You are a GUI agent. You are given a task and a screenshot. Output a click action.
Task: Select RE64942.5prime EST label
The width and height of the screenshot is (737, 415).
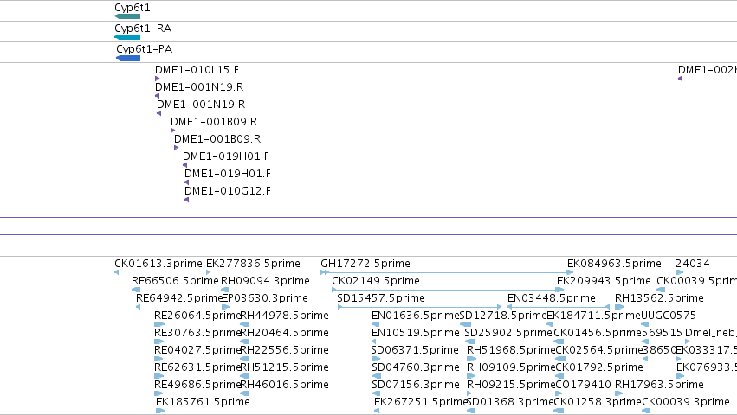(178, 298)
